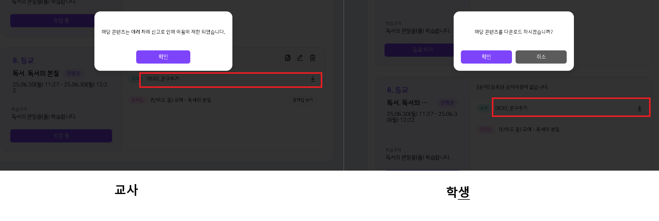Select the 0630_문구추가 file name in student view

pyautogui.click(x=511, y=108)
